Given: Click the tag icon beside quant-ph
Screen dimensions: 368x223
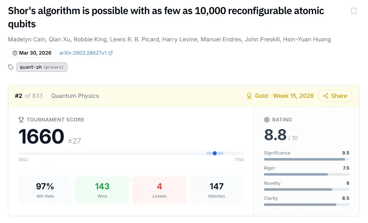Looking at the screenshot, I should pyautogui.click(x=11, y=67).
